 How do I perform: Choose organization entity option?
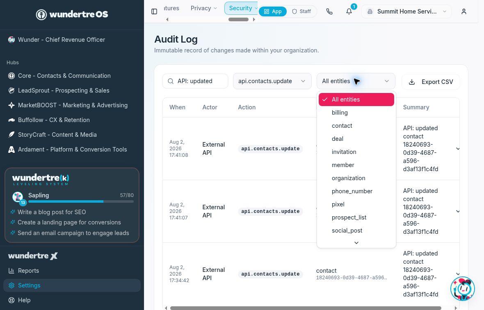pos(356,178)
